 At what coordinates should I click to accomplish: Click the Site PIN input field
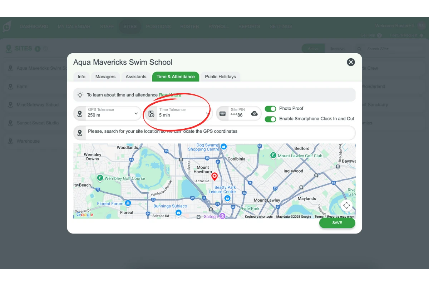coord(239,114)
